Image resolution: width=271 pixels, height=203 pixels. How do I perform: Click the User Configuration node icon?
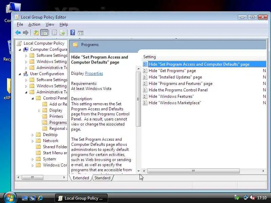26,74
